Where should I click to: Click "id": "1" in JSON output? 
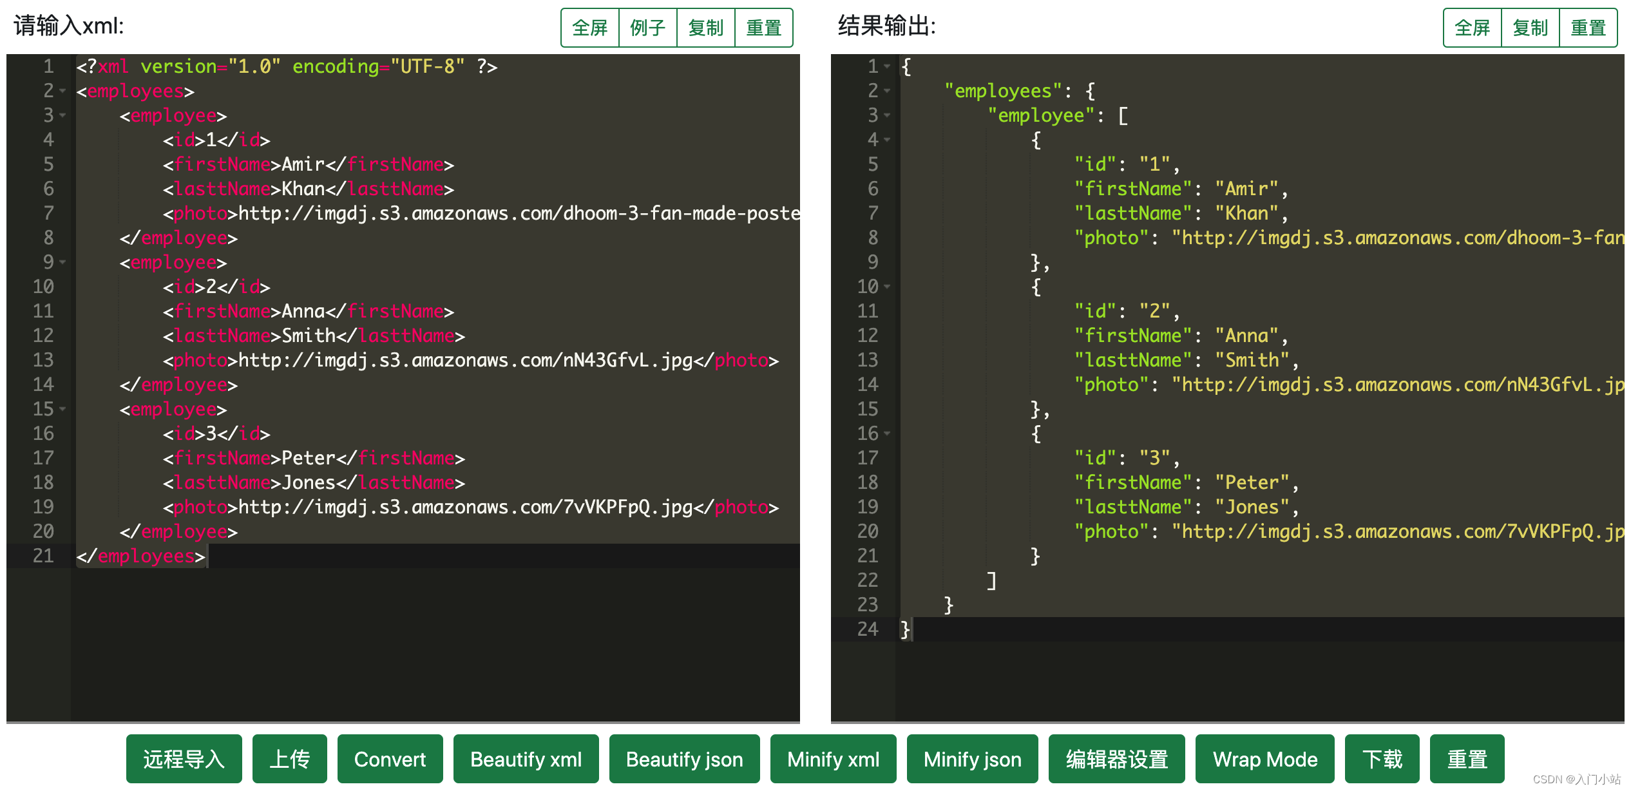(x=1127, y=164)
